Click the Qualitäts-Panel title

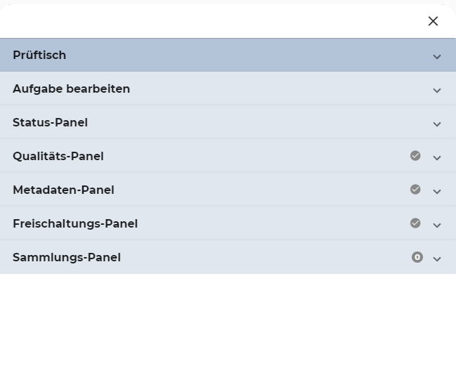point(58,157)
